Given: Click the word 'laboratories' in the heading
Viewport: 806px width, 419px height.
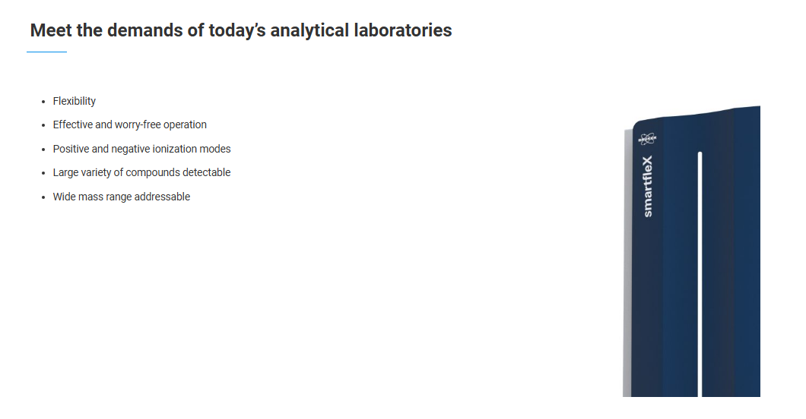Looking at the screenshot, I should click(402, 30).
